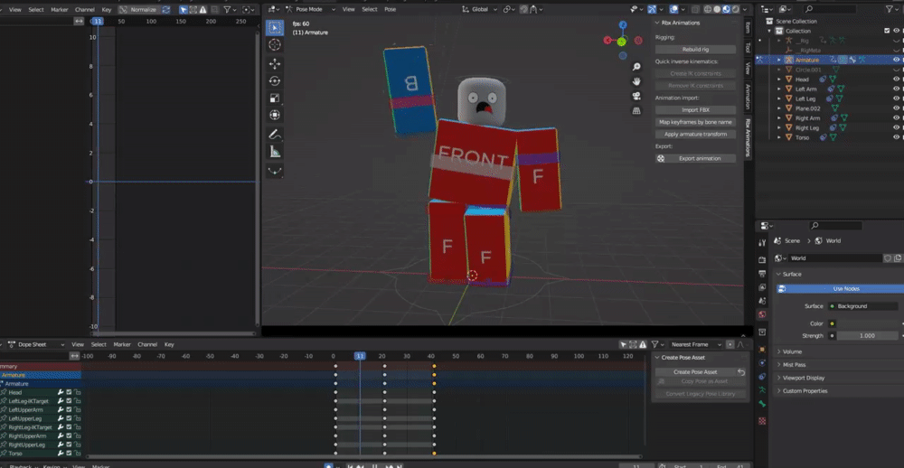Select the Scale tool in viewport toolbar
Image resolution: width=904 pixels, height=468 pixels.
[x=275, y=98]
